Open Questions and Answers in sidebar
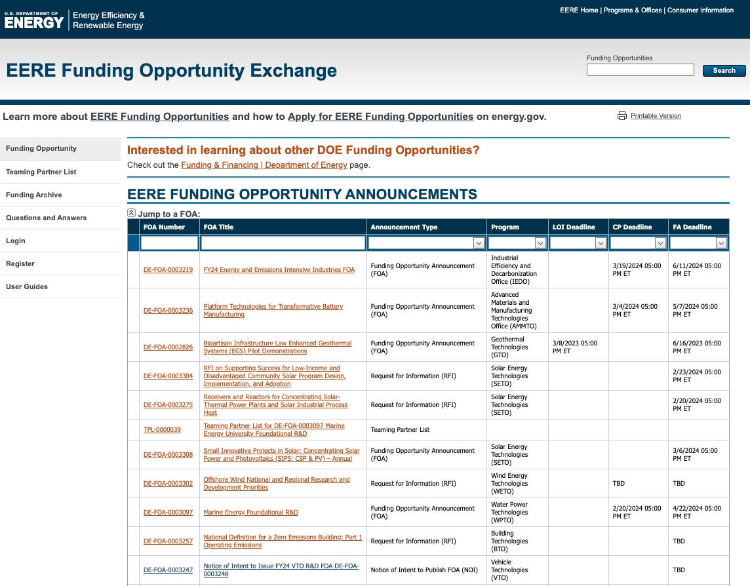The width and height of the screenshot is (750, 586). (x=60, y=218)
